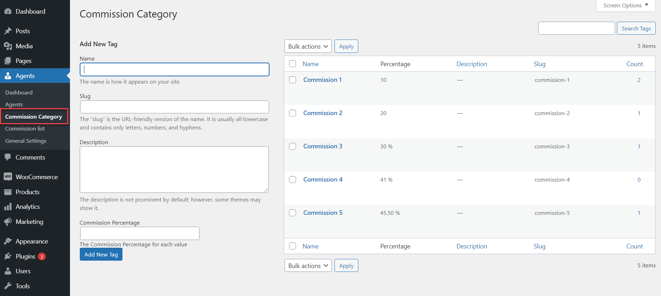
Task: Open the bottom Bulk actions dropdown
Action: 308,266
